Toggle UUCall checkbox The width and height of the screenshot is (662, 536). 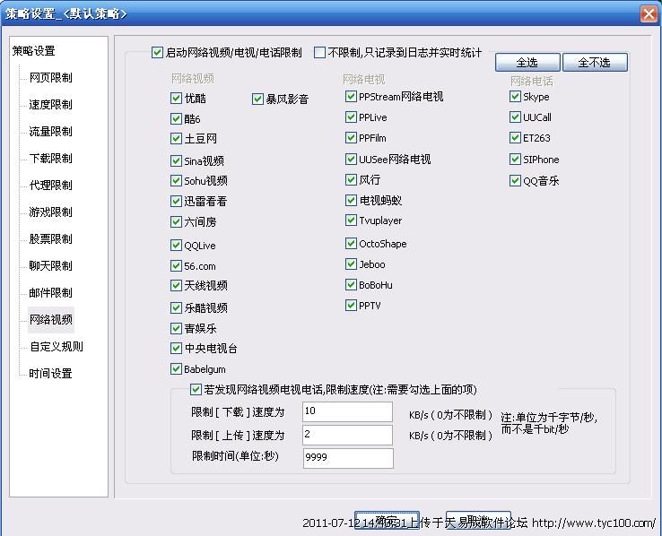click(515, 117)
